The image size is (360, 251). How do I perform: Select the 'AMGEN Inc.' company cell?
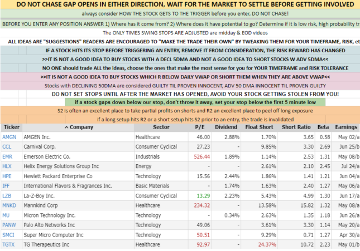tap(78, 137)
